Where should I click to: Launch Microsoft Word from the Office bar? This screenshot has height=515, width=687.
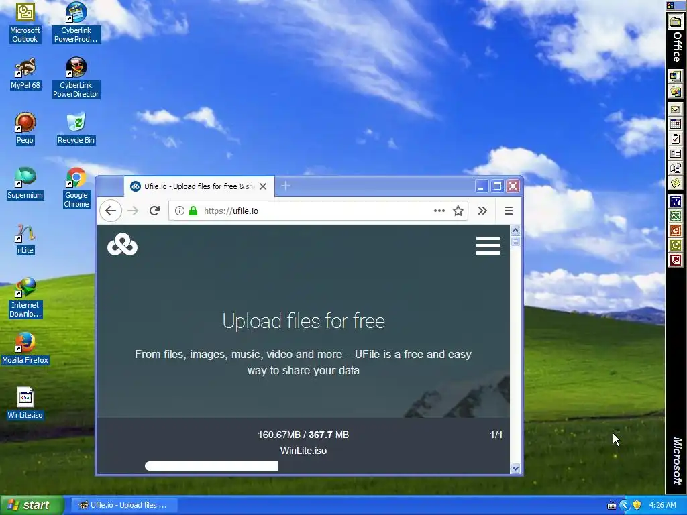(676, 201)
